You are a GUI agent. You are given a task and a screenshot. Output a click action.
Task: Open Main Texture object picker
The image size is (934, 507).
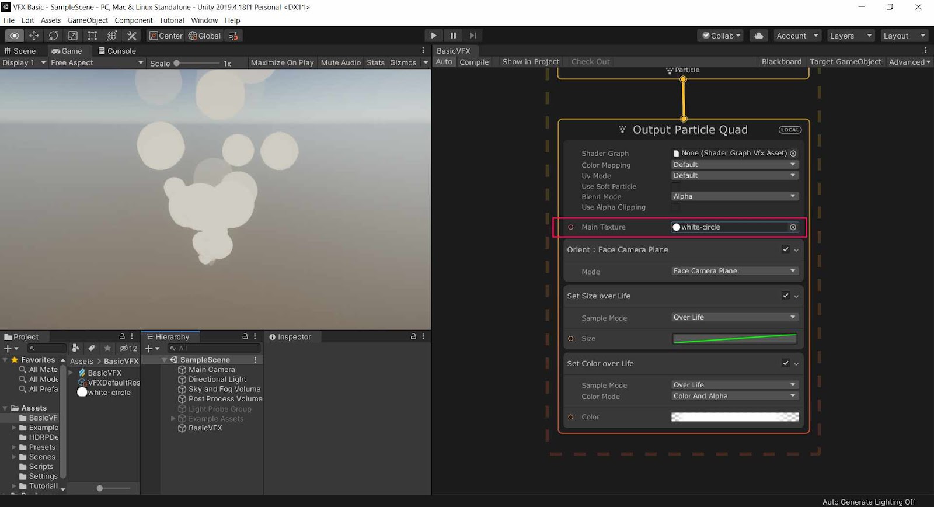(x=793, y=227)
